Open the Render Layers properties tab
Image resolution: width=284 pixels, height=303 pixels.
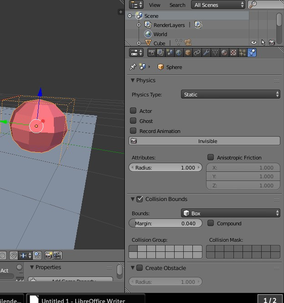coord(160,53)
